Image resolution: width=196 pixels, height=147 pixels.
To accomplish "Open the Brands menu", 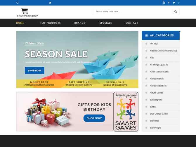I will (x=80, y=23).
